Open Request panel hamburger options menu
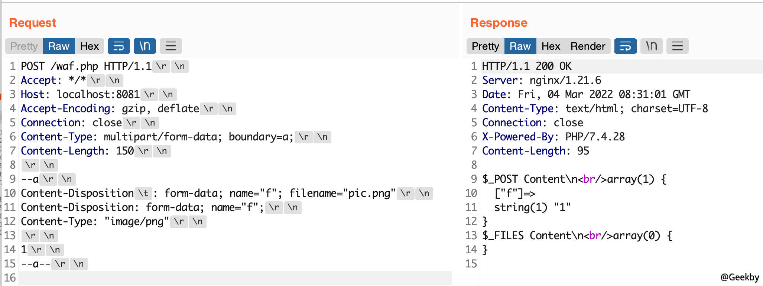 coord(171,46)
